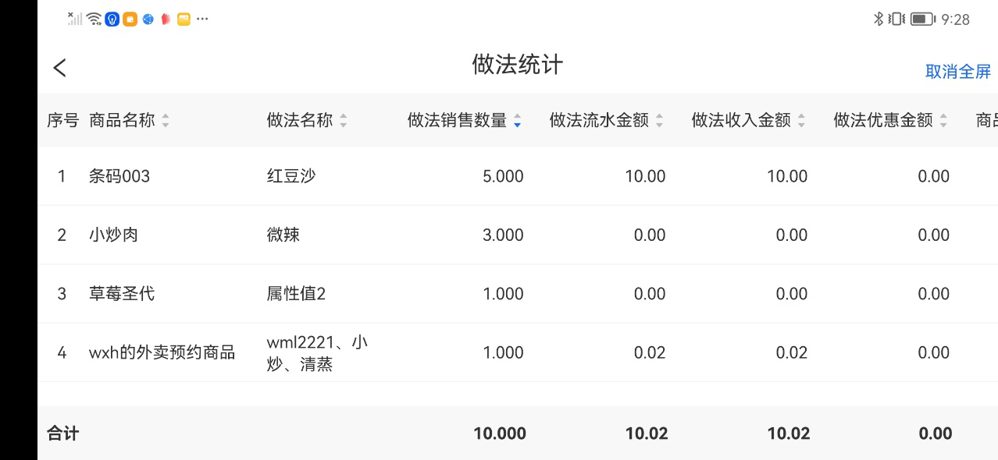
Task: Tap the 合计 total row label
Action: [63, 433]
